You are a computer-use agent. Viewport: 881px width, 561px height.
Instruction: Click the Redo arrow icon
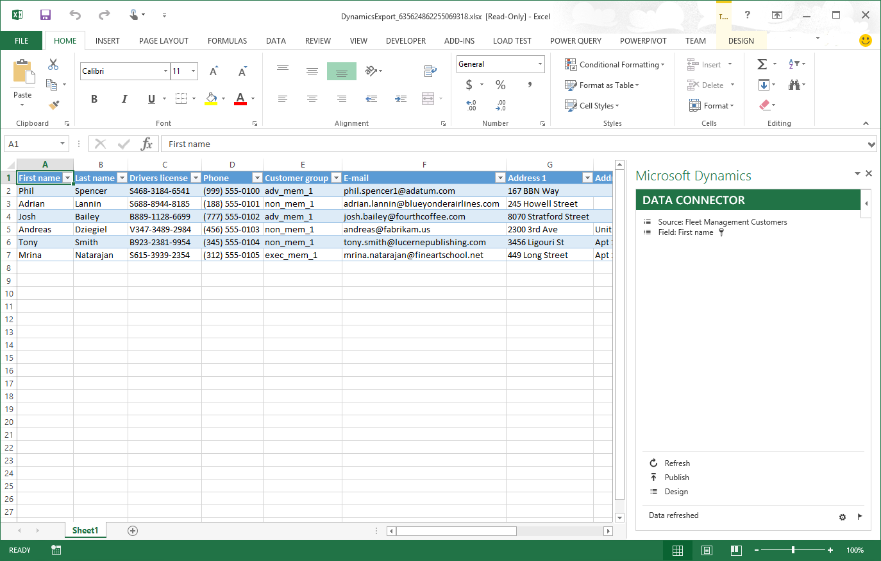click(105, 15)
